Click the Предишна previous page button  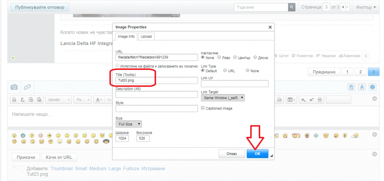[324, 72]
